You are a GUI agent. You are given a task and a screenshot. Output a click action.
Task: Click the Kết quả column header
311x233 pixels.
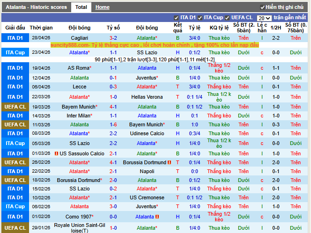point(178,28)
